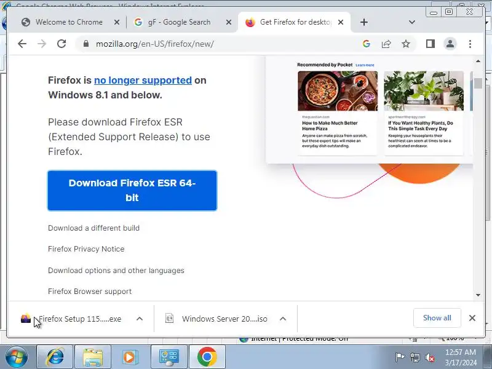The width and height of the screenshot is (492, 369).
Task: Switch to the Welcome to Chrome tab
Action: [x=69, y=22]
